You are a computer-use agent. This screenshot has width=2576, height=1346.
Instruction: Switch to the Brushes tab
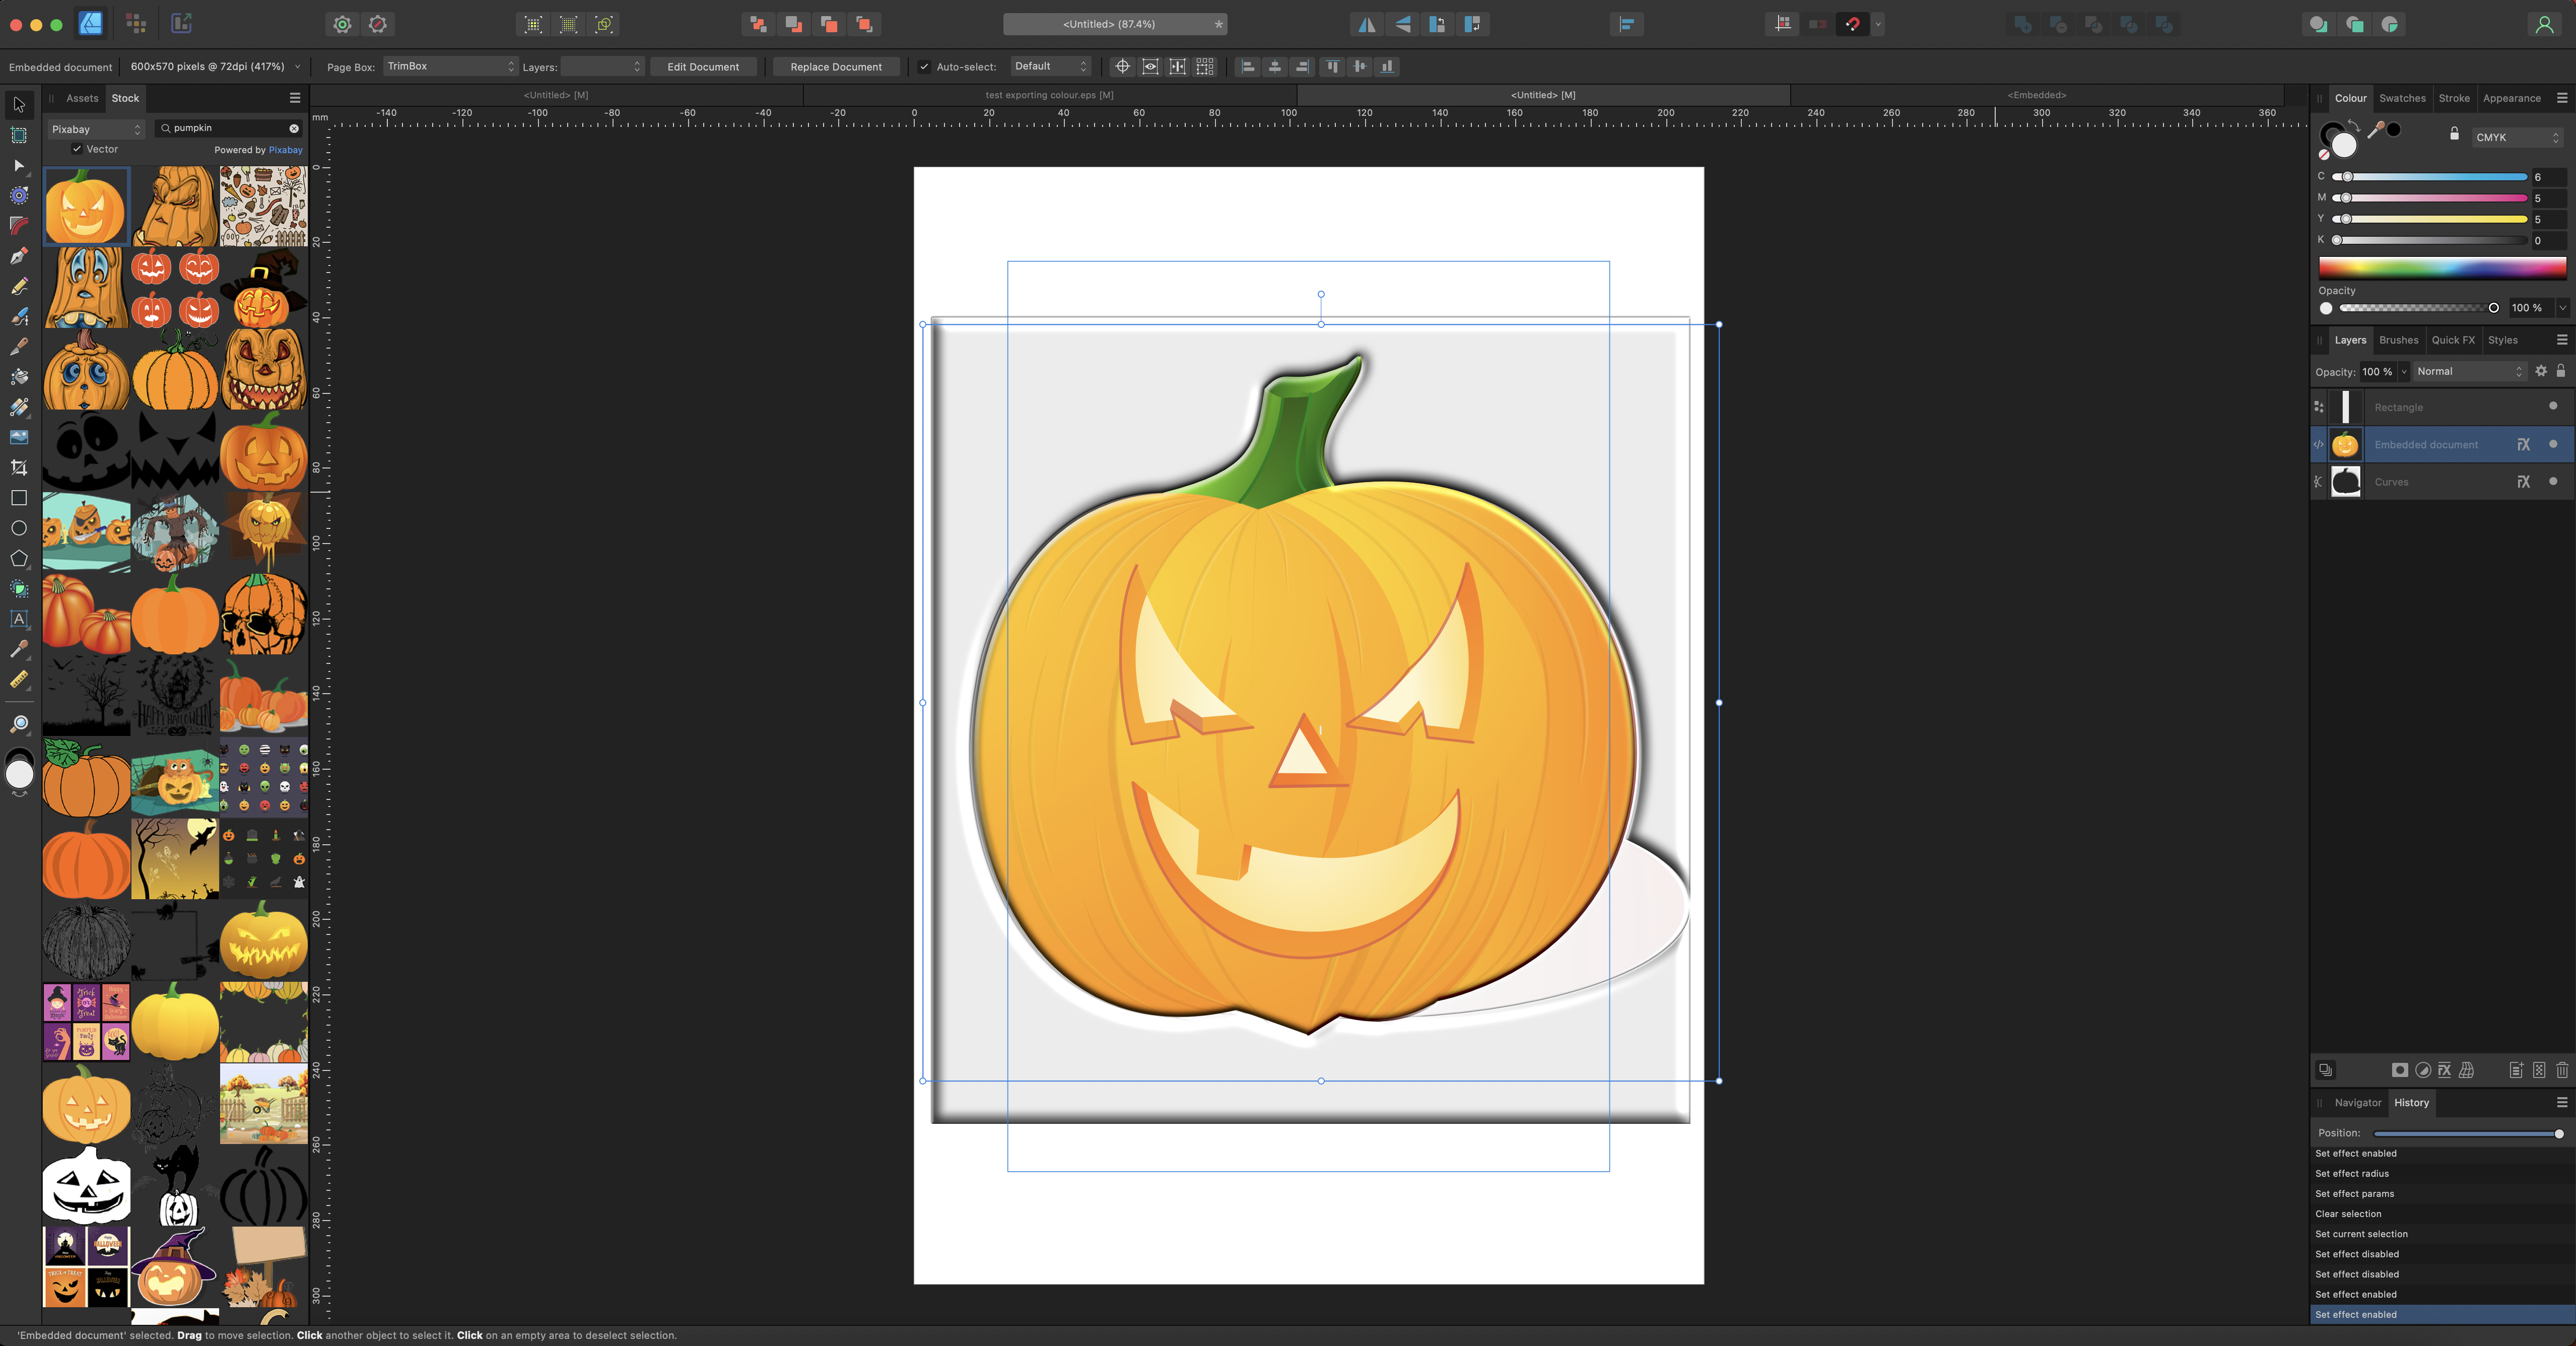pos(2398,340)
